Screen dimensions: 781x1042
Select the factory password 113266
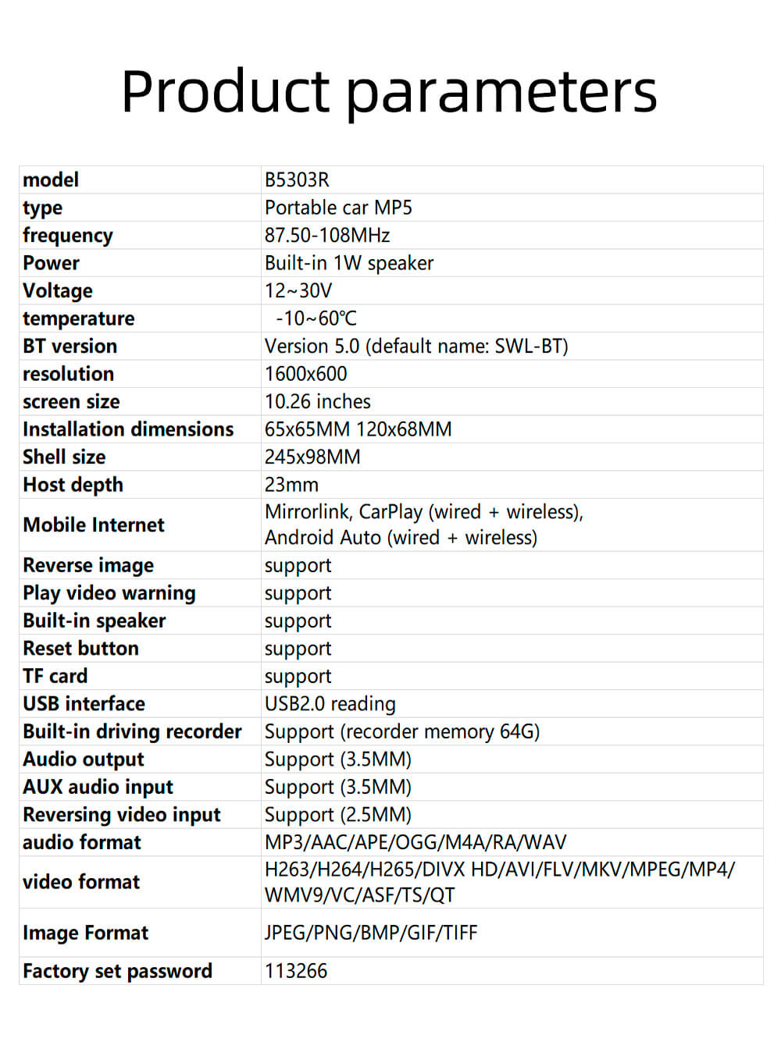(x=296, y=971)
